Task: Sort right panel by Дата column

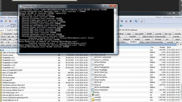Action: coord(169,47)
